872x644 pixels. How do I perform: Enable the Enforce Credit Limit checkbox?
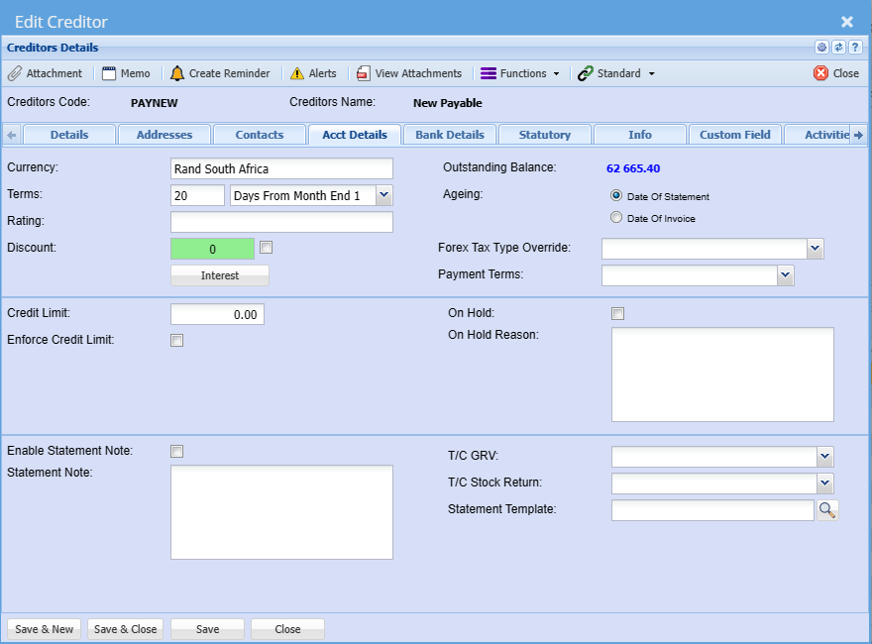click(x=177, y=341)
